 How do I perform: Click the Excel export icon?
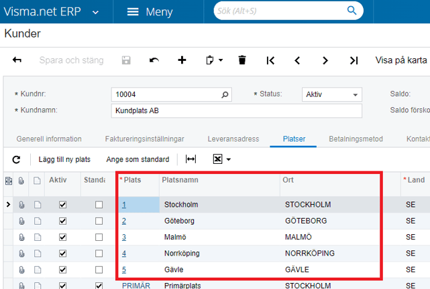coord(217,159)
